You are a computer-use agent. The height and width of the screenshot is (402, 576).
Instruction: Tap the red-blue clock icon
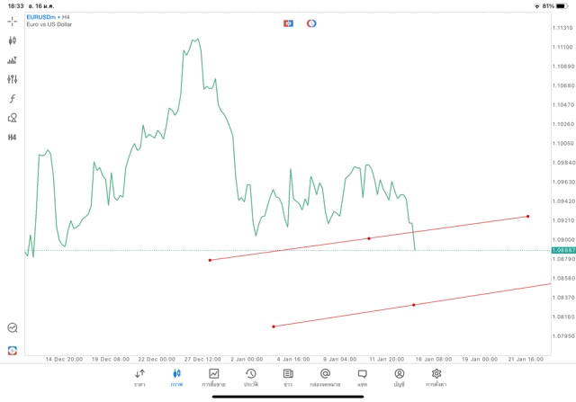(x=311, y=22)
